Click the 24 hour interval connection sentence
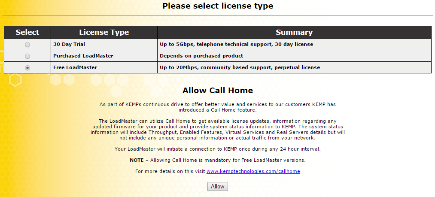Screen dimensions: 435x197 pos(217,149)
